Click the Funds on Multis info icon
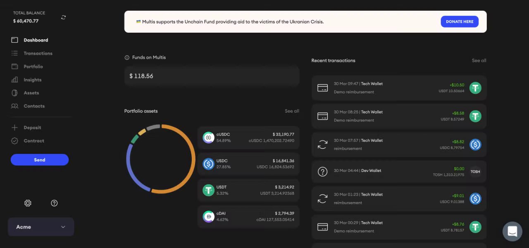This screenshot has width=529, height=248. coord(127,57)
